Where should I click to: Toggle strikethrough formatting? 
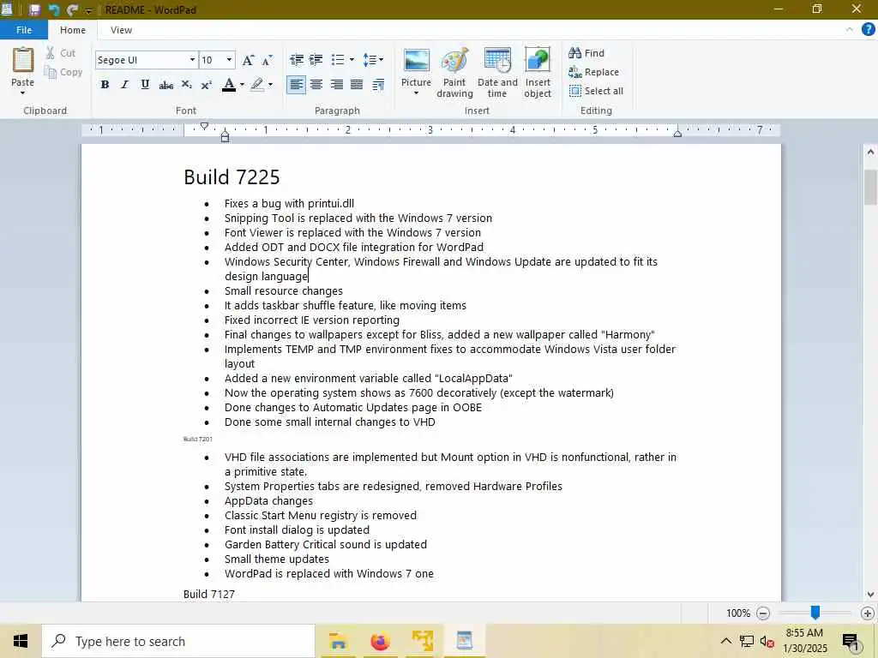point(165,85)
